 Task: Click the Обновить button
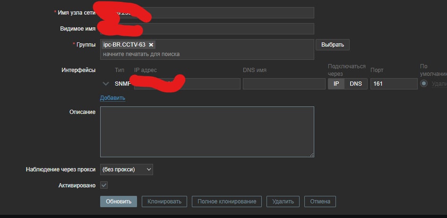(x=119, y=202)
